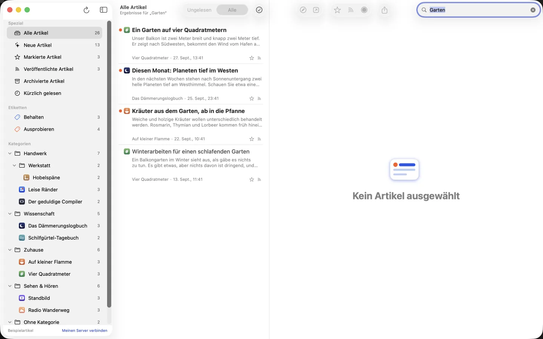This screenshot has width=543, height=339.
Task: Clear the Garten search text
Action: pos(533,10)
